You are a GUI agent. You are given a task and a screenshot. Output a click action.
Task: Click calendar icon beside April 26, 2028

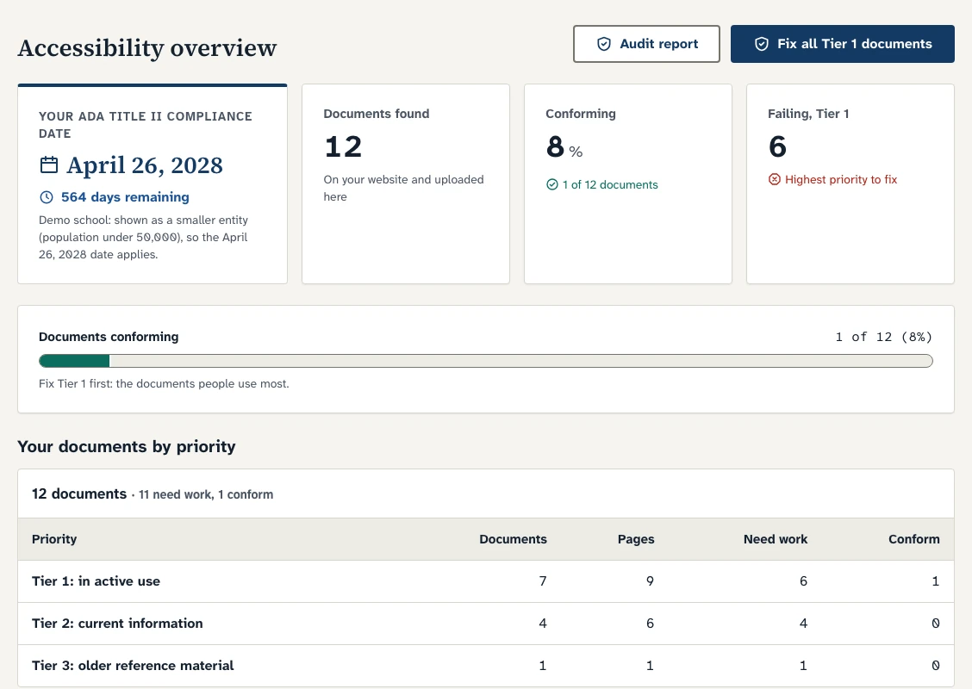click(49, 164)
